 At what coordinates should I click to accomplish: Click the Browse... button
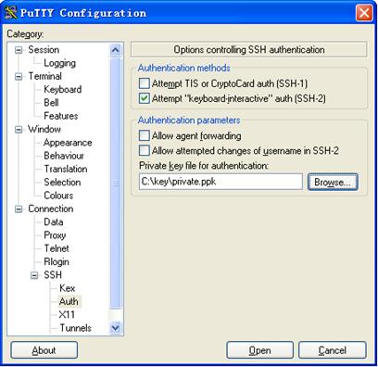[333, 182]
